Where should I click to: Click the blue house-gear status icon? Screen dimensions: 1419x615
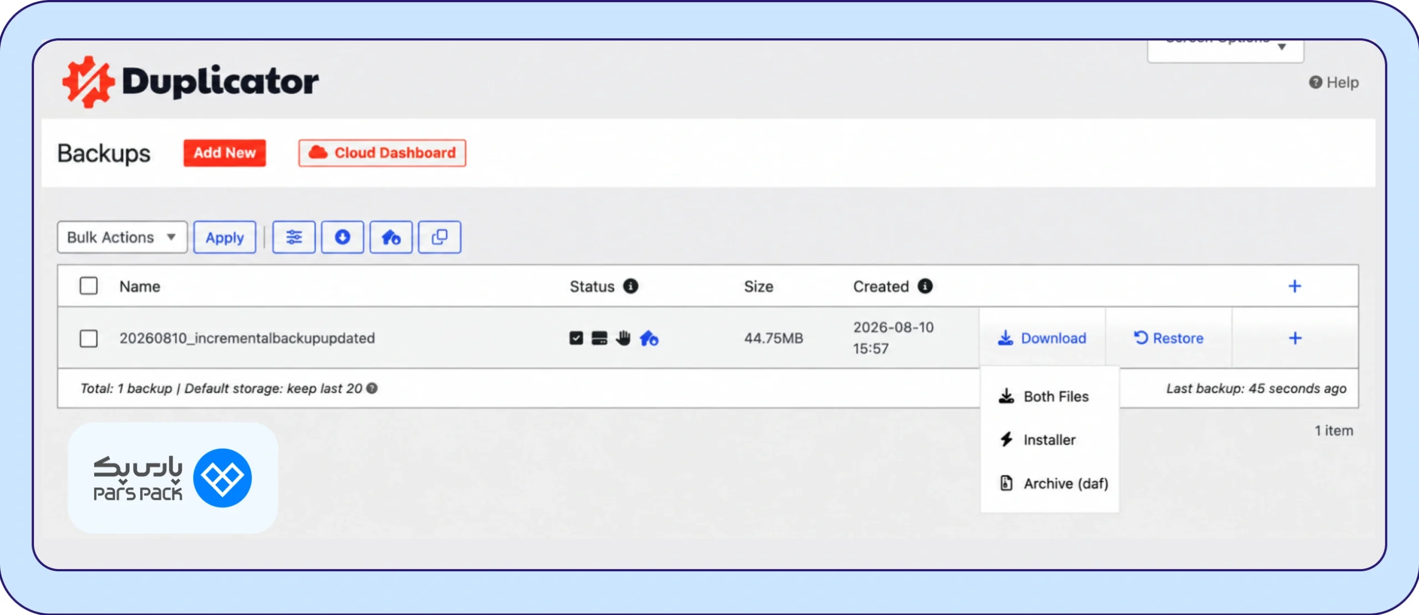[649, 338]
